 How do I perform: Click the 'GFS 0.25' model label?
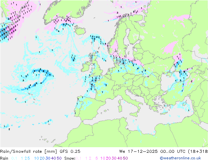point(70,151)
